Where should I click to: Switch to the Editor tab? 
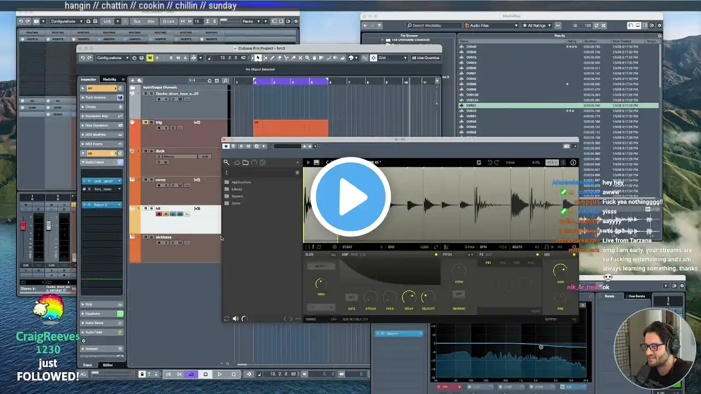click(x=108, y=365)
